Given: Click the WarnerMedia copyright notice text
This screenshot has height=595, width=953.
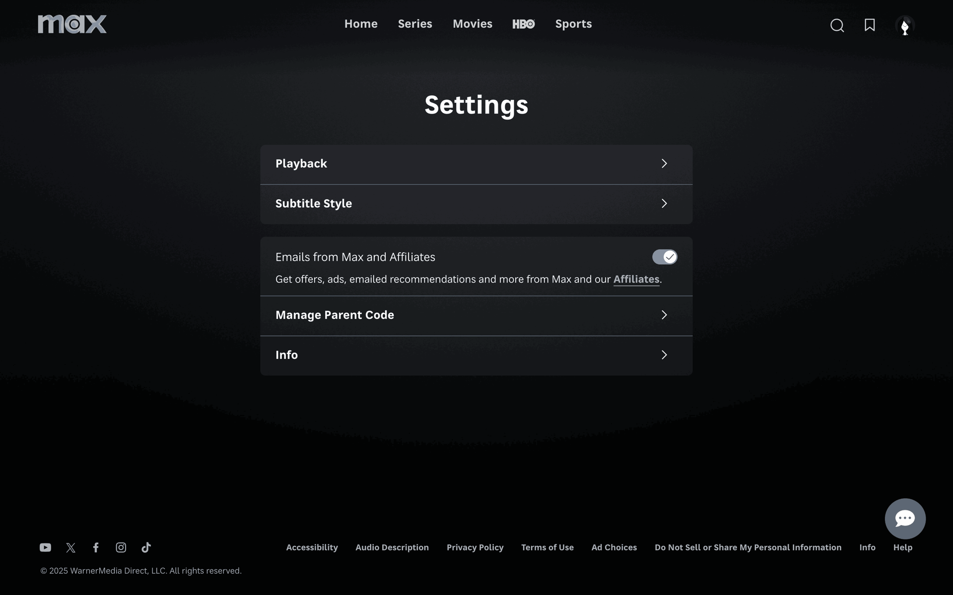Looking at the screenshot, I should 141,571.
